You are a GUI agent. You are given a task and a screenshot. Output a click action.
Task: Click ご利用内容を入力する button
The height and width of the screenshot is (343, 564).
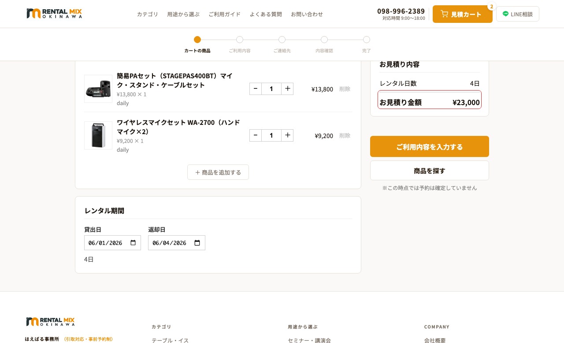(430, 146)
